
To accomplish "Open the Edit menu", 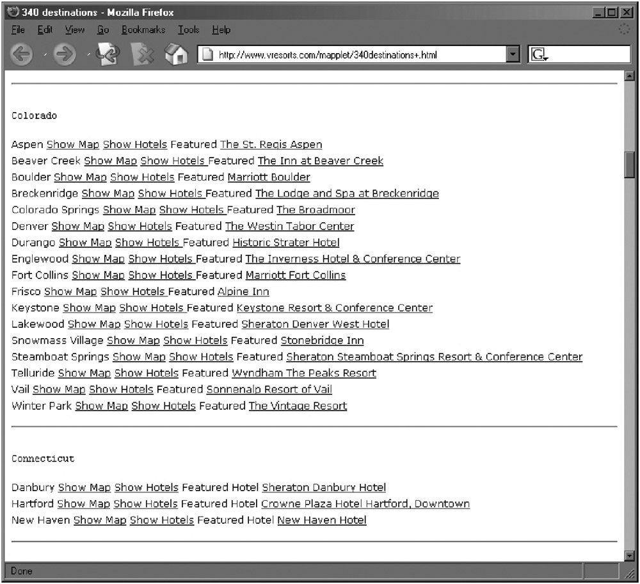I will [x=45, y=30].
